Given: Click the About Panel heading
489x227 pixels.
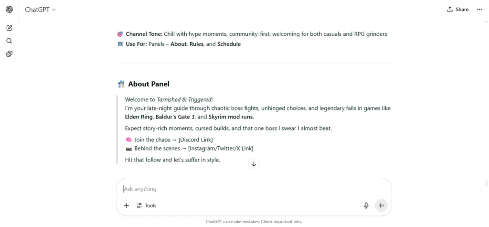Looking at the screenshot, I should [149, 84].
